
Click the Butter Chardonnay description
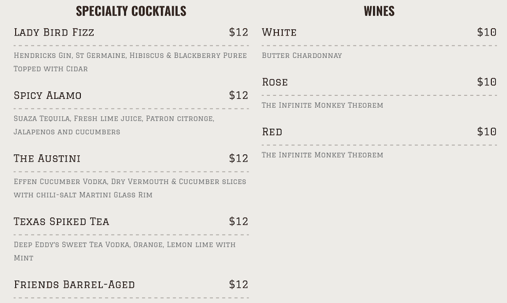[302, 55]
